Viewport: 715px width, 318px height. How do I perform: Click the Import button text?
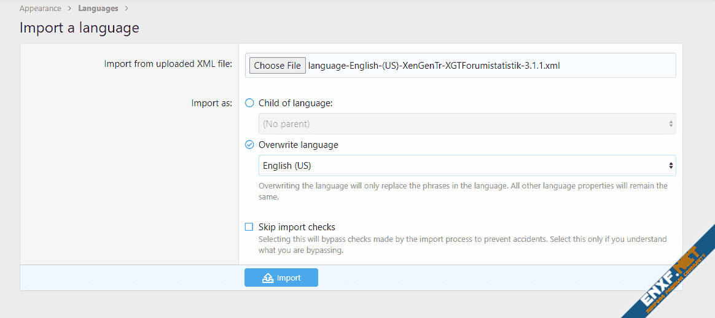tap(289, 278)
